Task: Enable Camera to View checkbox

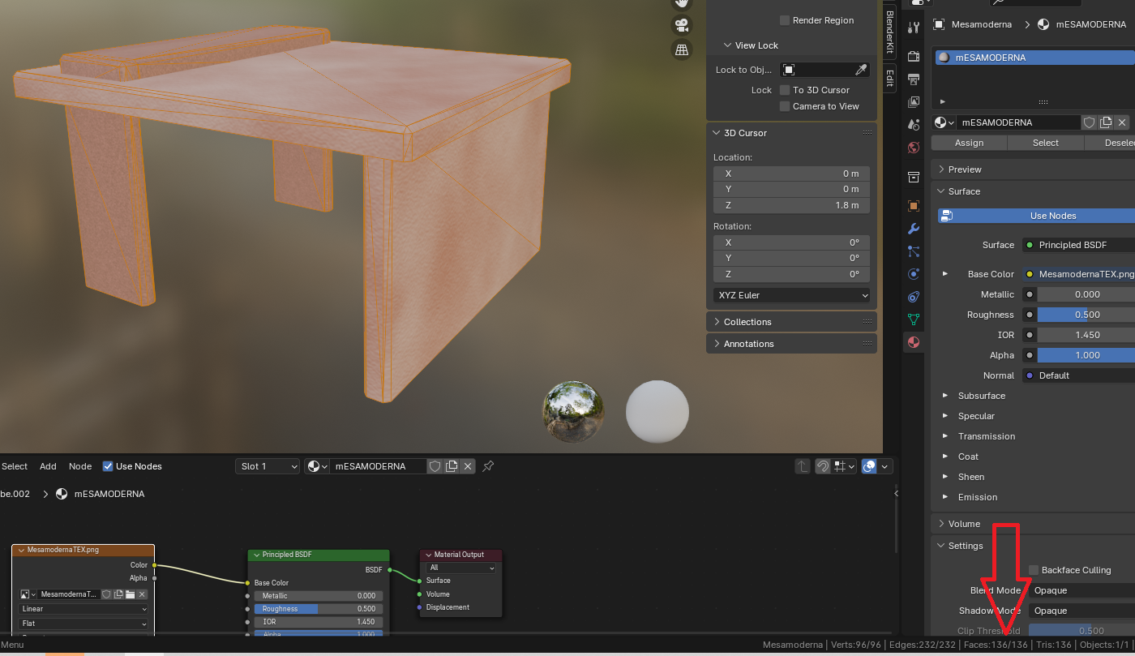Action: pos(785,106)
